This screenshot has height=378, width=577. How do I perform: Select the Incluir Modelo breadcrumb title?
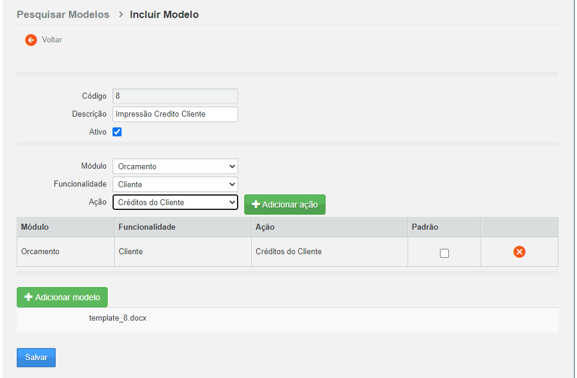164,14
